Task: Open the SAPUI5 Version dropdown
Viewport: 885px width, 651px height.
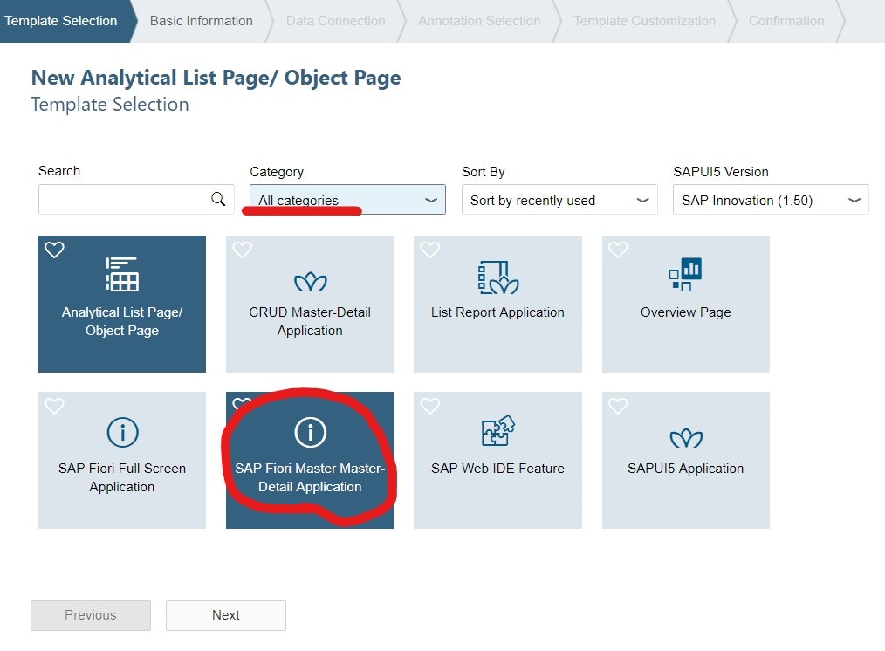Action: pyautogui.click(x=771, y=200)
